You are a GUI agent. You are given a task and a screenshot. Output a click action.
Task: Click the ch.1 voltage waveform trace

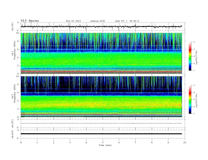click(101, 26)
